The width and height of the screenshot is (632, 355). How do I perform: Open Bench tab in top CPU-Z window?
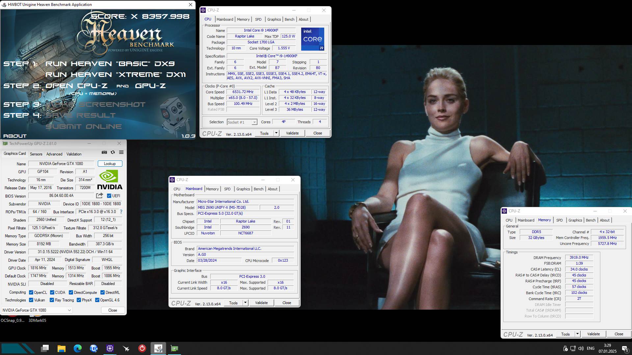(x=290, y=19)
